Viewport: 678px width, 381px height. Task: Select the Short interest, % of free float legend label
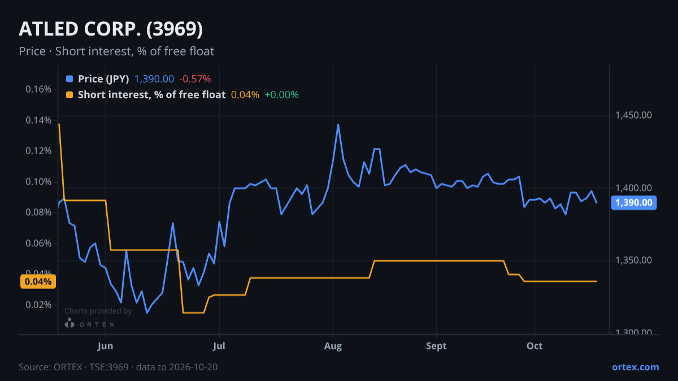click(x=151, y=95)
